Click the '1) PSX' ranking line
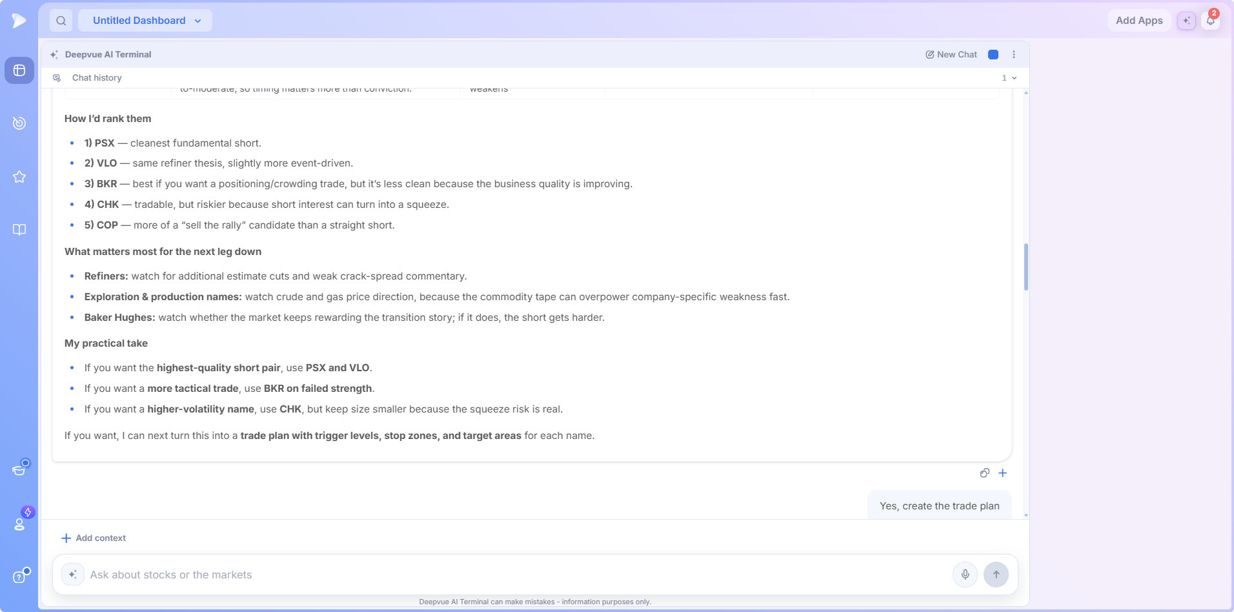Viewport: 1234px width, 612px height. 173,143
